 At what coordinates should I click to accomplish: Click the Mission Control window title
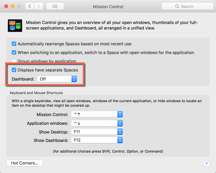108,6
